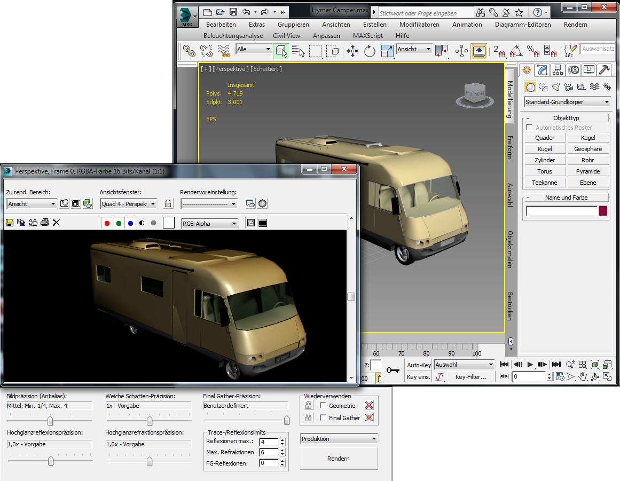Image resolution: width=620 pixels, height=481 pixels.
Task: Toggle the alpha channel display
Action: (x=142, y=223)
